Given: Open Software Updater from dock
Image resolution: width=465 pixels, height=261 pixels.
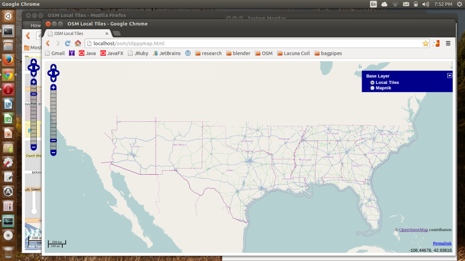Looking at the screenshot, I should point(8,191).
